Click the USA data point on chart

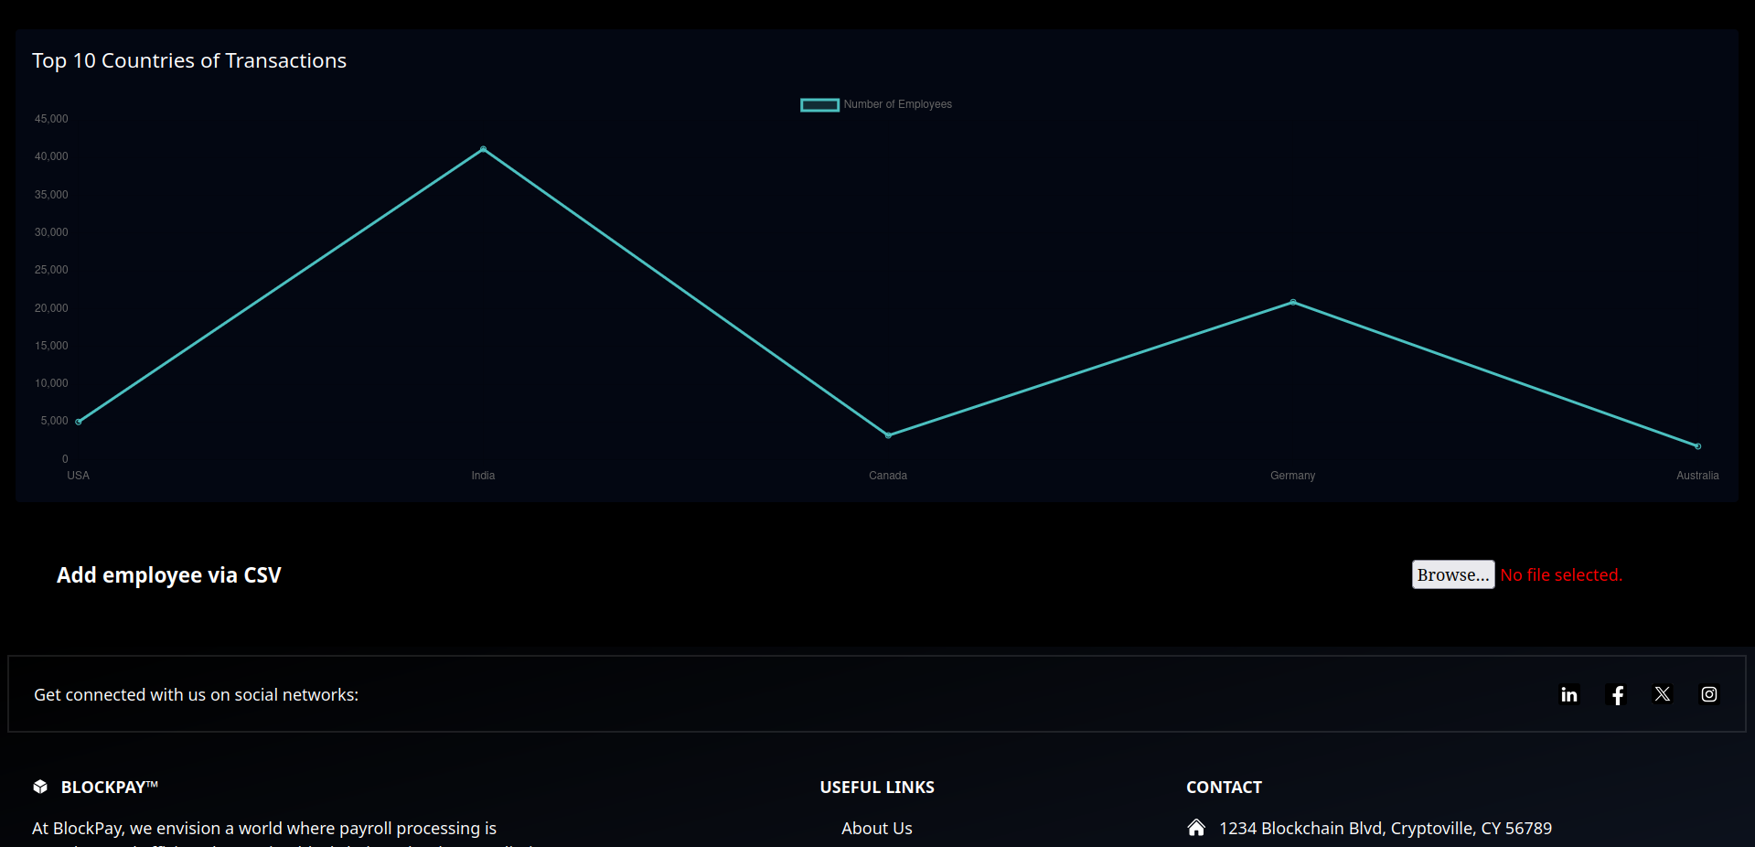79,422
